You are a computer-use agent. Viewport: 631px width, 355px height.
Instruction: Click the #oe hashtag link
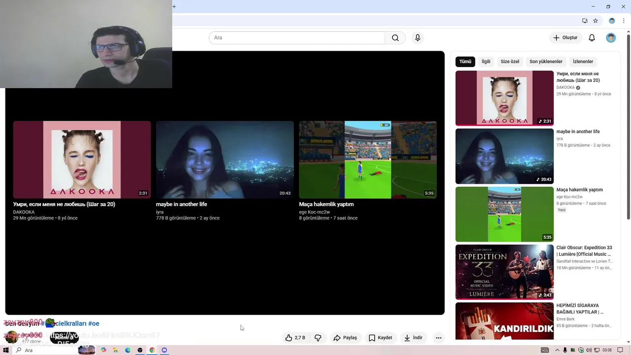point(94,323)
